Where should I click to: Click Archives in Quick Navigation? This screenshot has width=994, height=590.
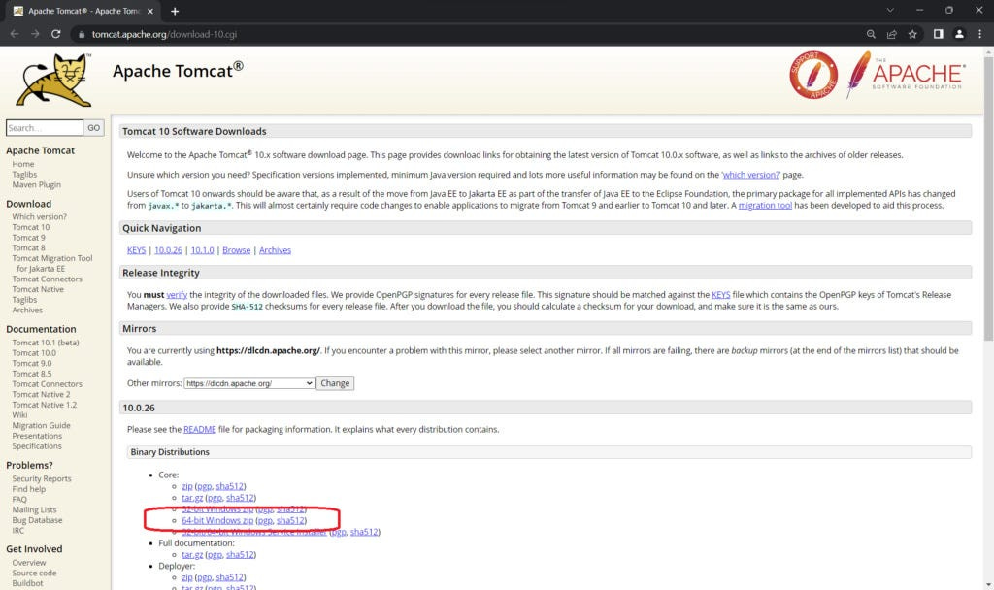point(275,250)
